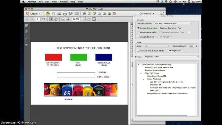Click the red PDF export icon
This screenshot has width=222, height=125.
click(x=114, y=14)
